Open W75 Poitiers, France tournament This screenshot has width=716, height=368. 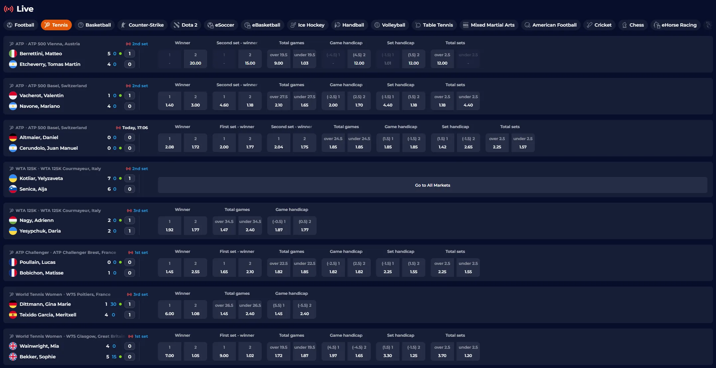point(88,294)
